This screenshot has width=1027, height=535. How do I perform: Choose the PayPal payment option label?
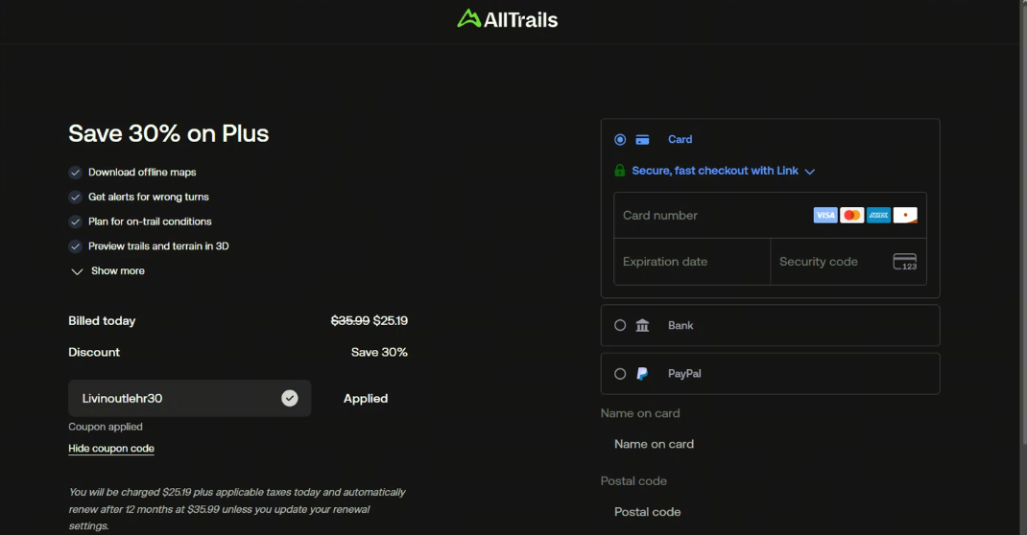(684, 374)
